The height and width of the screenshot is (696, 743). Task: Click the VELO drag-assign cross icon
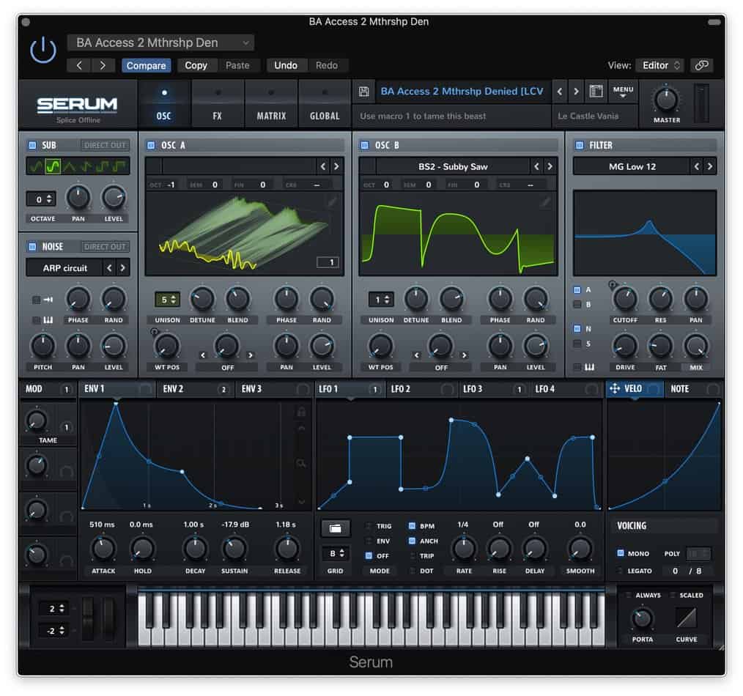pos(615,388)
